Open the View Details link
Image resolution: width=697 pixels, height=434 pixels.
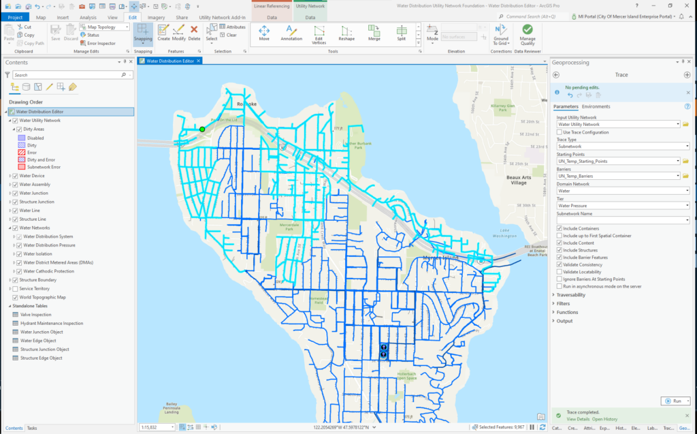tap(578, 419)
